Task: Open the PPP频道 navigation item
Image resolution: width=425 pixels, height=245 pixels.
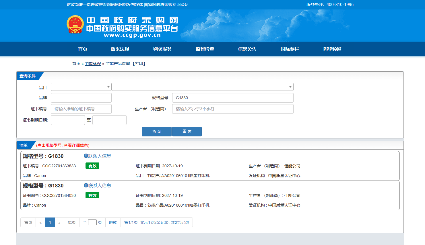Action: (332, 49)
